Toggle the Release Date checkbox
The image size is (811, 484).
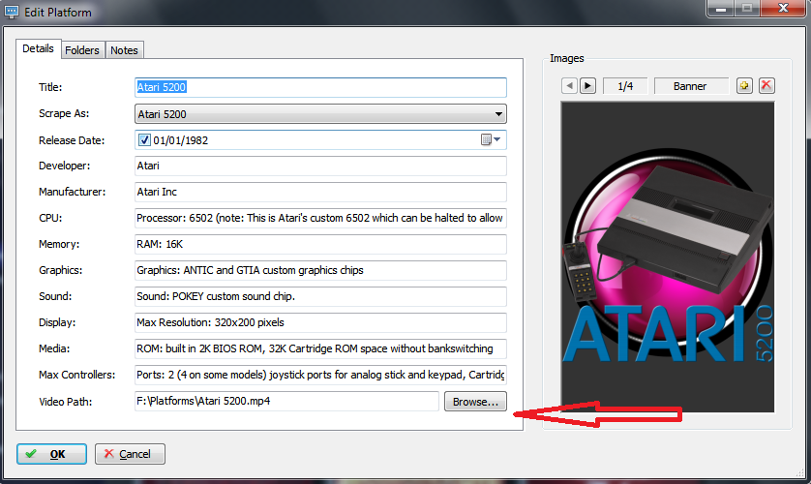pyautogui.click(x=144, y=140)
